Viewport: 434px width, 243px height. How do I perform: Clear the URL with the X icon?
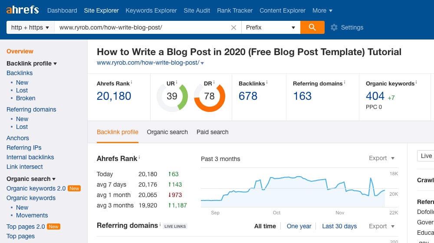[233, 27]
